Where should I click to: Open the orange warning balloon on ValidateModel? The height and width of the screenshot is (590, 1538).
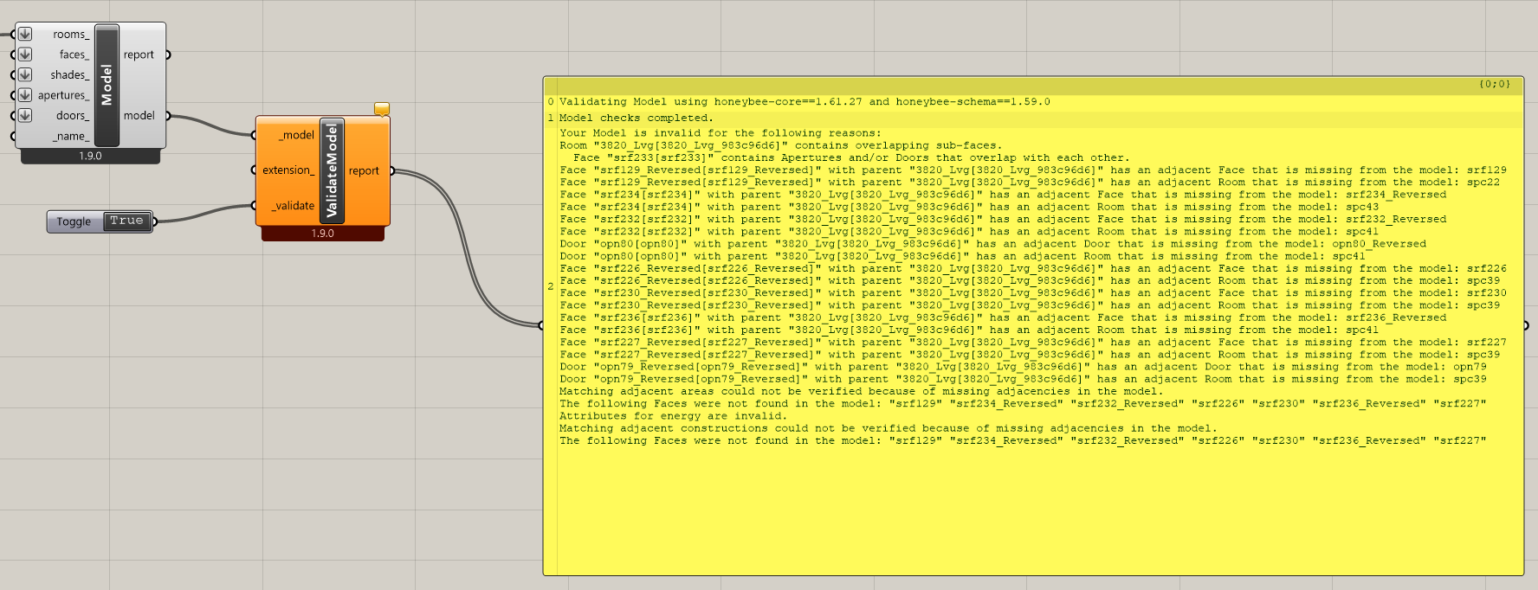click(x=382, y=109)
